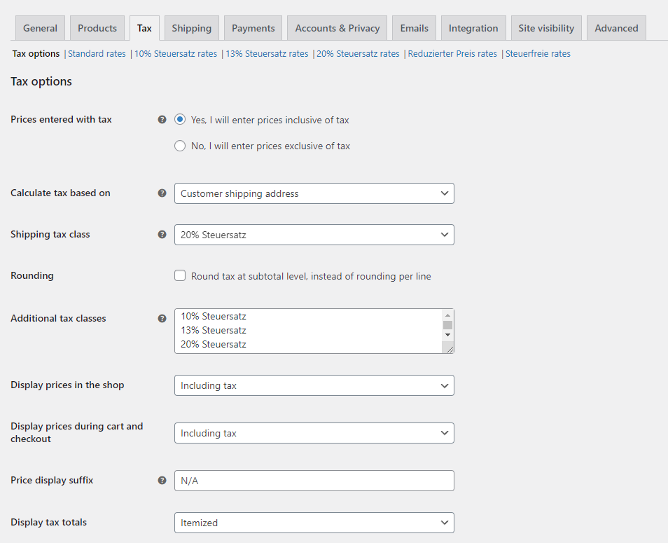This screenshot has width=668, height=543.
Task: Click the Price display suffix input field
Action: pos(314,481)
